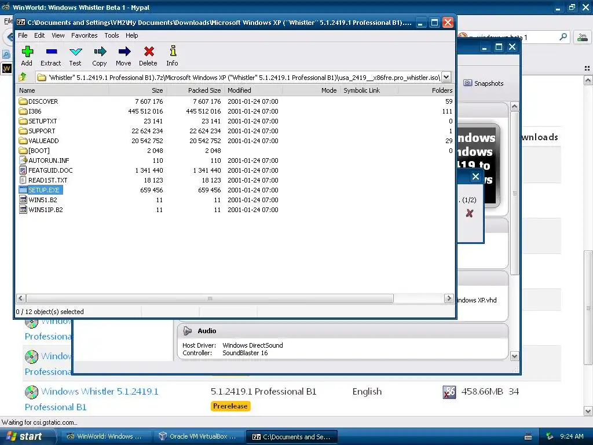Select the WIN51IP.B2 file icon
The height and width of the screenshot is (445, 593).
23,210
